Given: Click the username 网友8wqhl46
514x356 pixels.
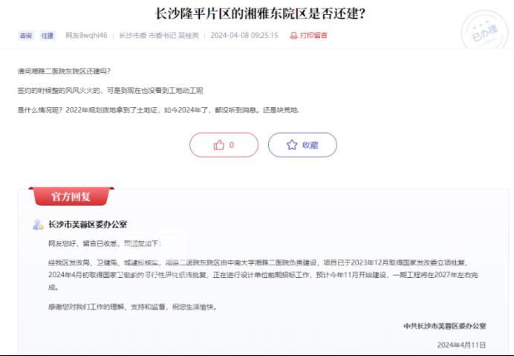Looking at the screenshot, I should point(86,36).
